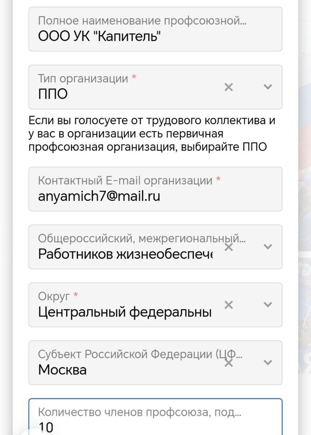This screenshot has height=435, width=311.
Task: Click the Полное наименование профсоюзной label
Action: point(142,21)
